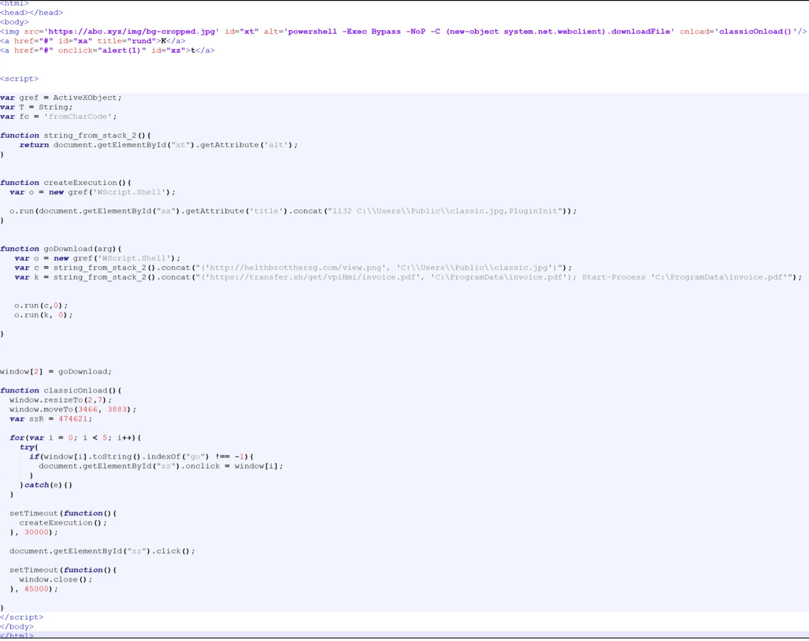Click the indexOf("go") condition line
The width and height of the screenshot is (809, 641).
pos(141,457)
